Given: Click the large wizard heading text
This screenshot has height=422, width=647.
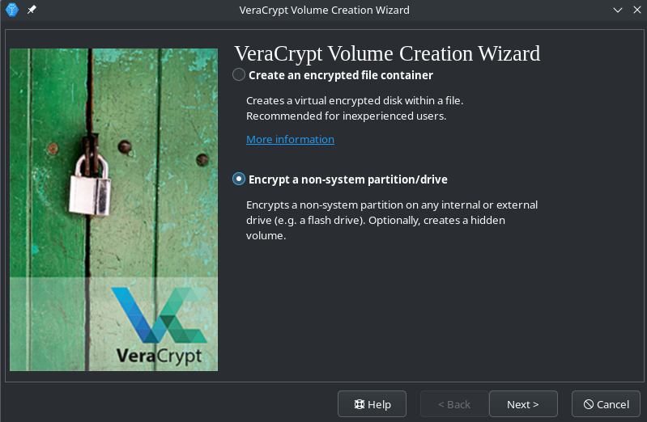Looking at the screenshot, I should click(x=387, y=54).
